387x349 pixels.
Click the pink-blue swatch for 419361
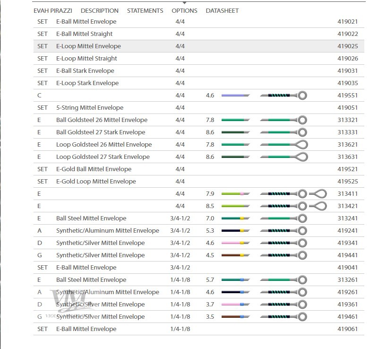click(236, 305)
